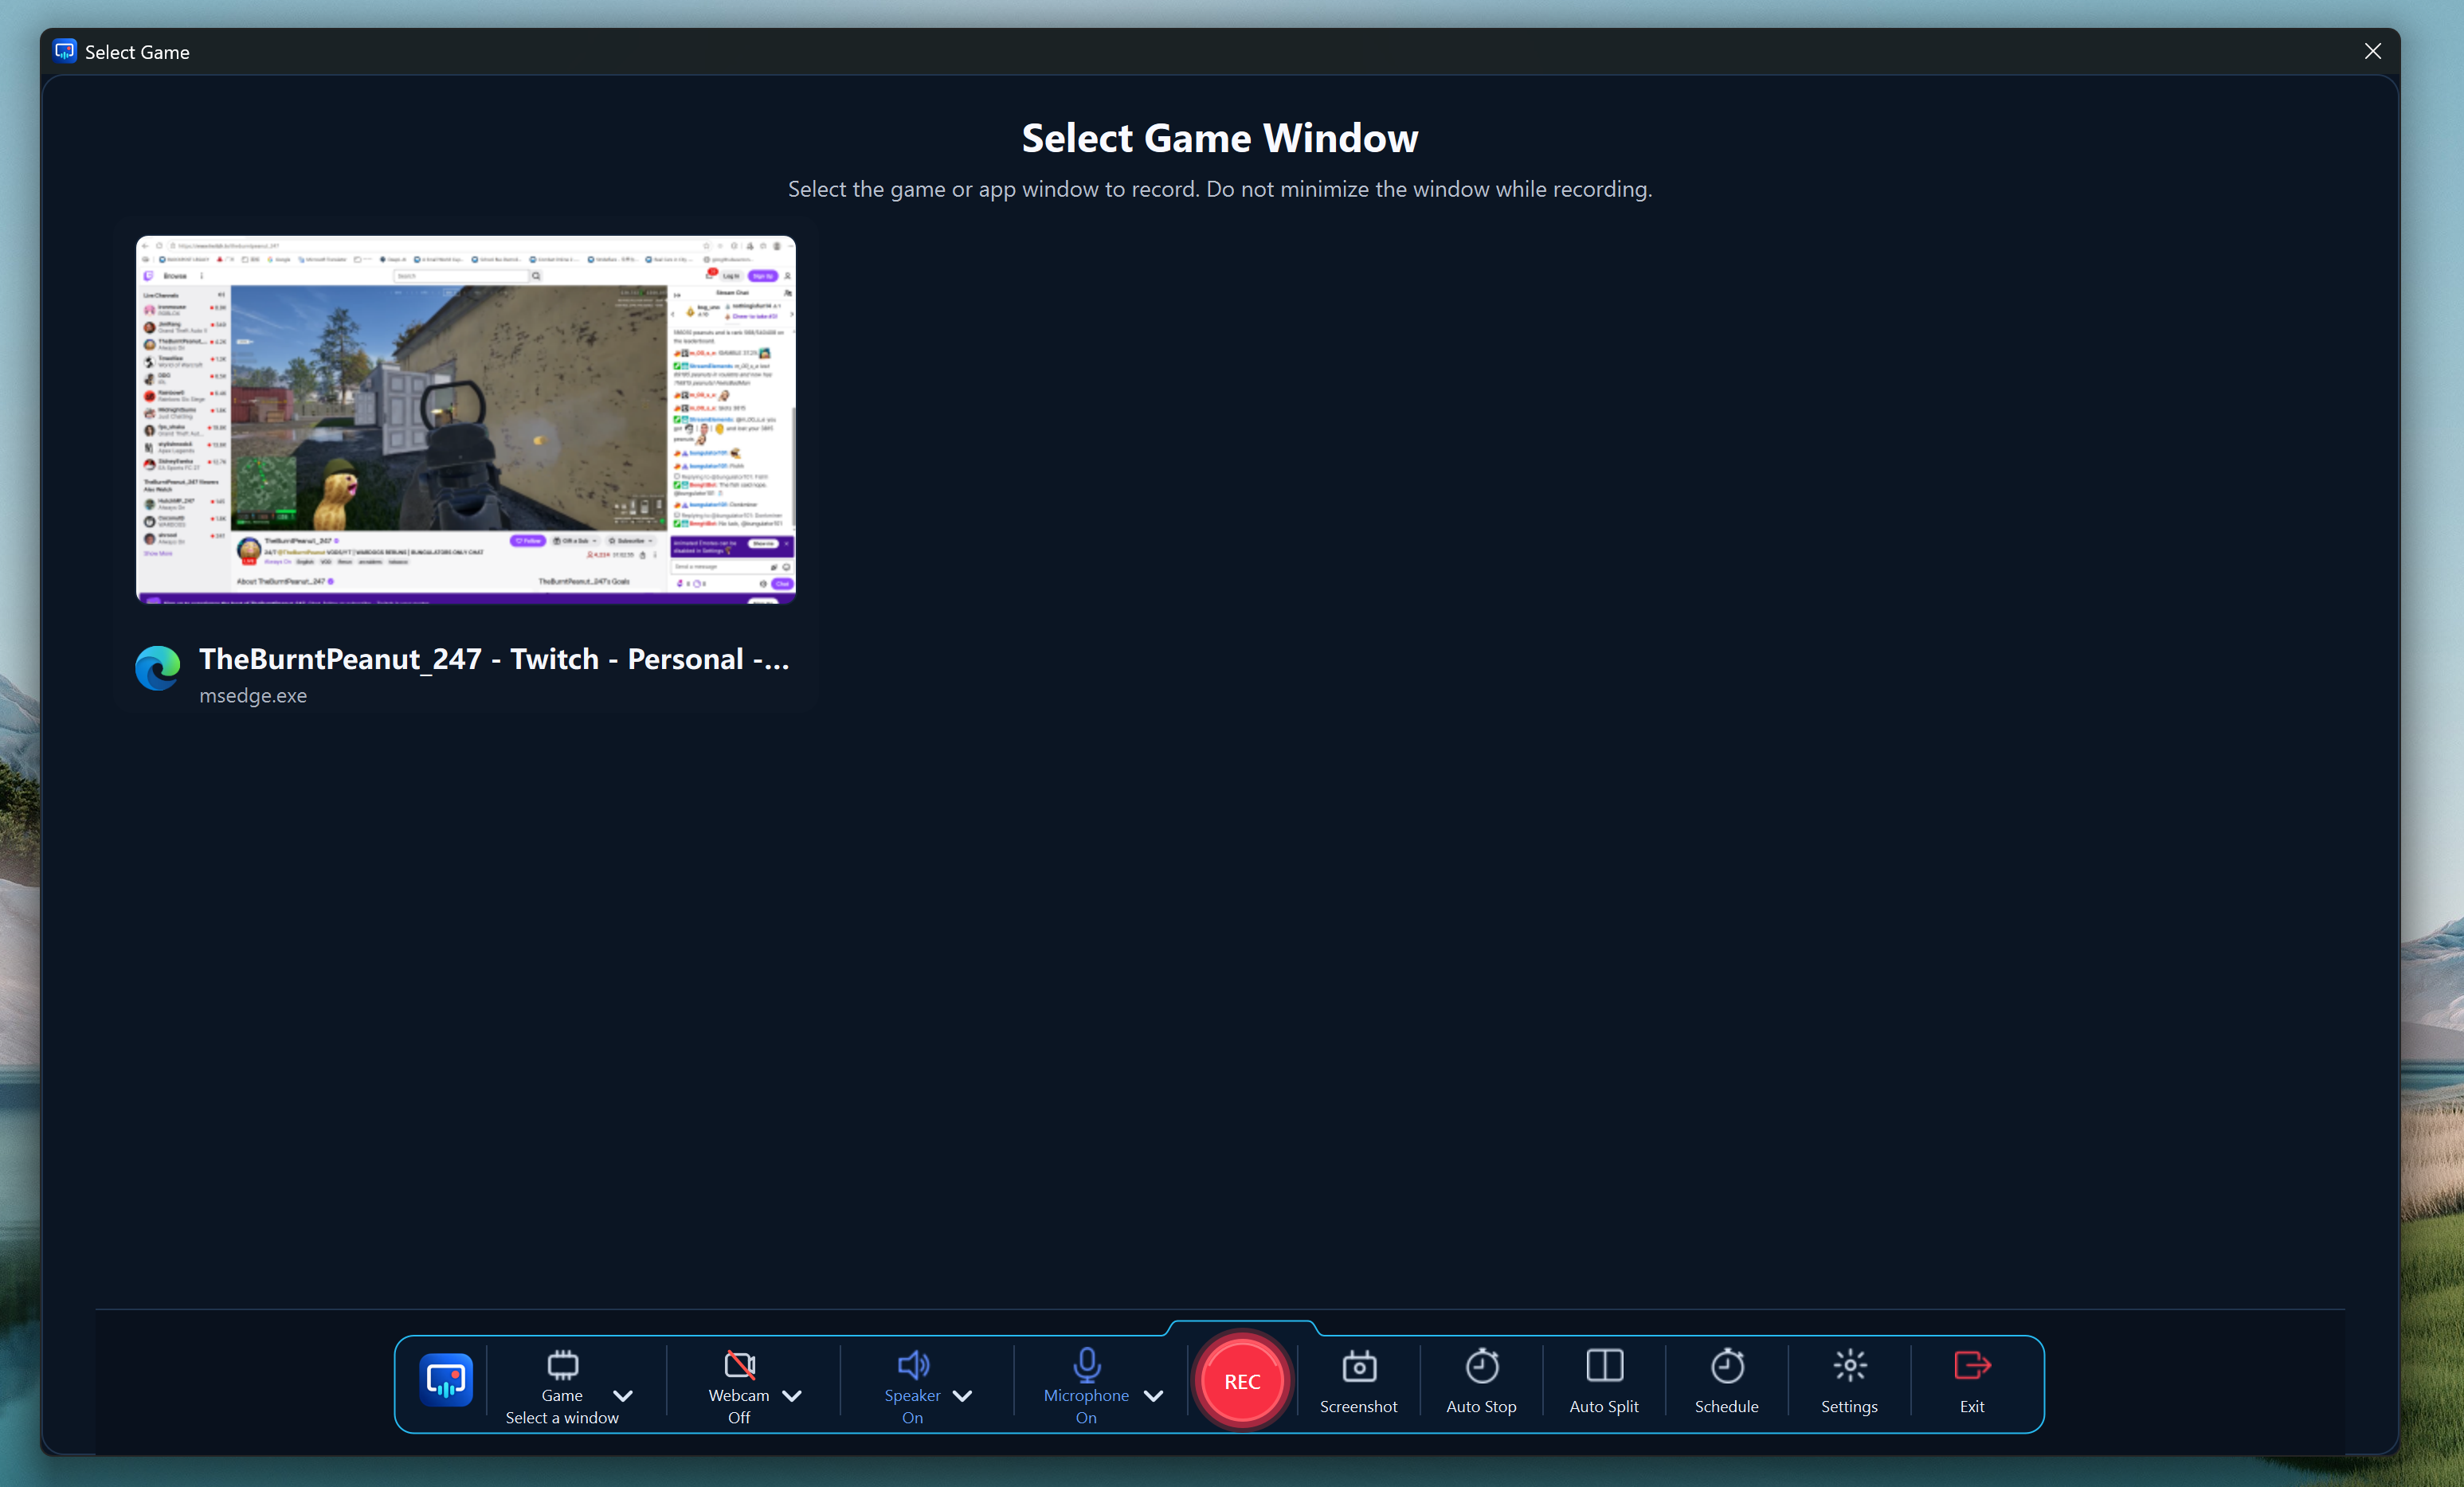Click the TheBurntPeanut_247 window title

[494, 659]
